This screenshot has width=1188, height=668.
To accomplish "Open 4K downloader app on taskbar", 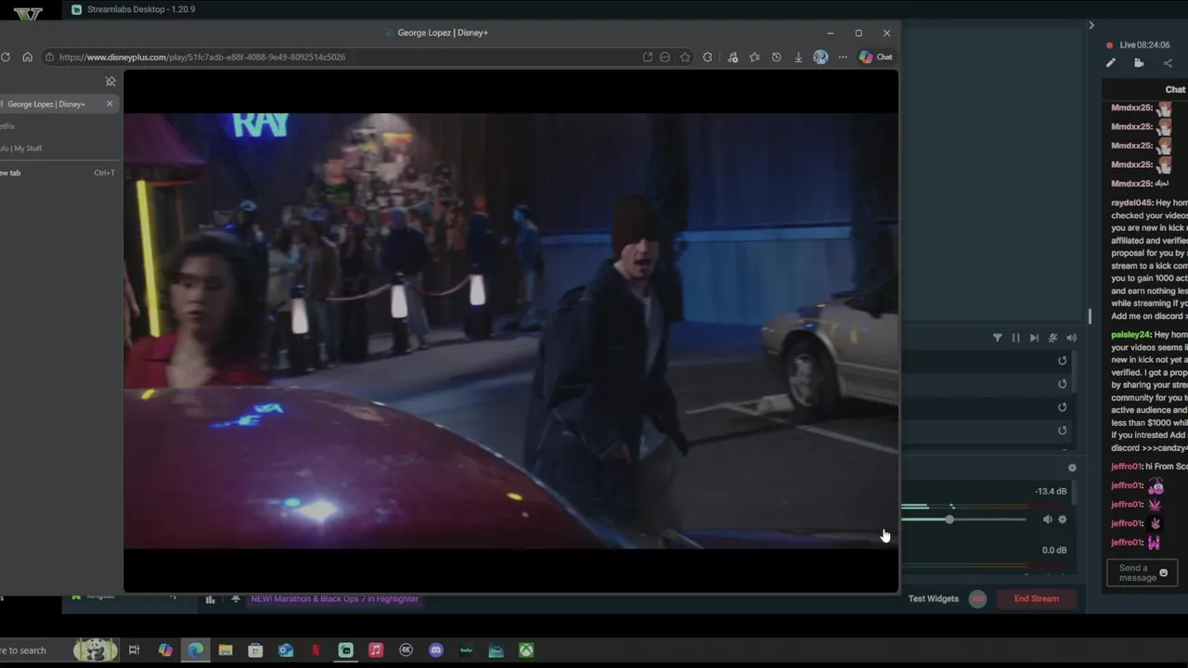I will [x=406, y=650].
